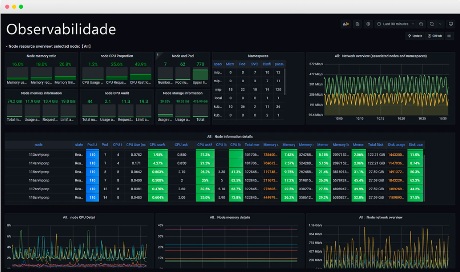Open the dashboard links hamburger menu
The width and height of the screenshot is (460, 272).
click(x=449, y=36)
